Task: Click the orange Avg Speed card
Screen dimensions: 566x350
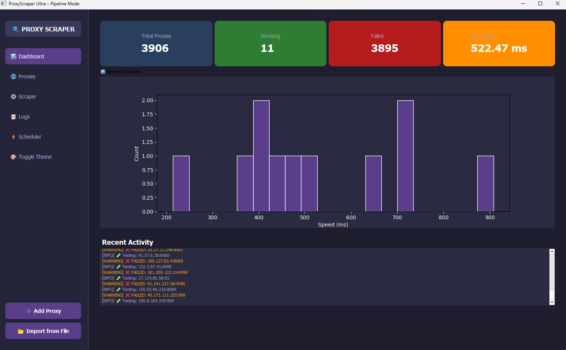Action: 499,44
